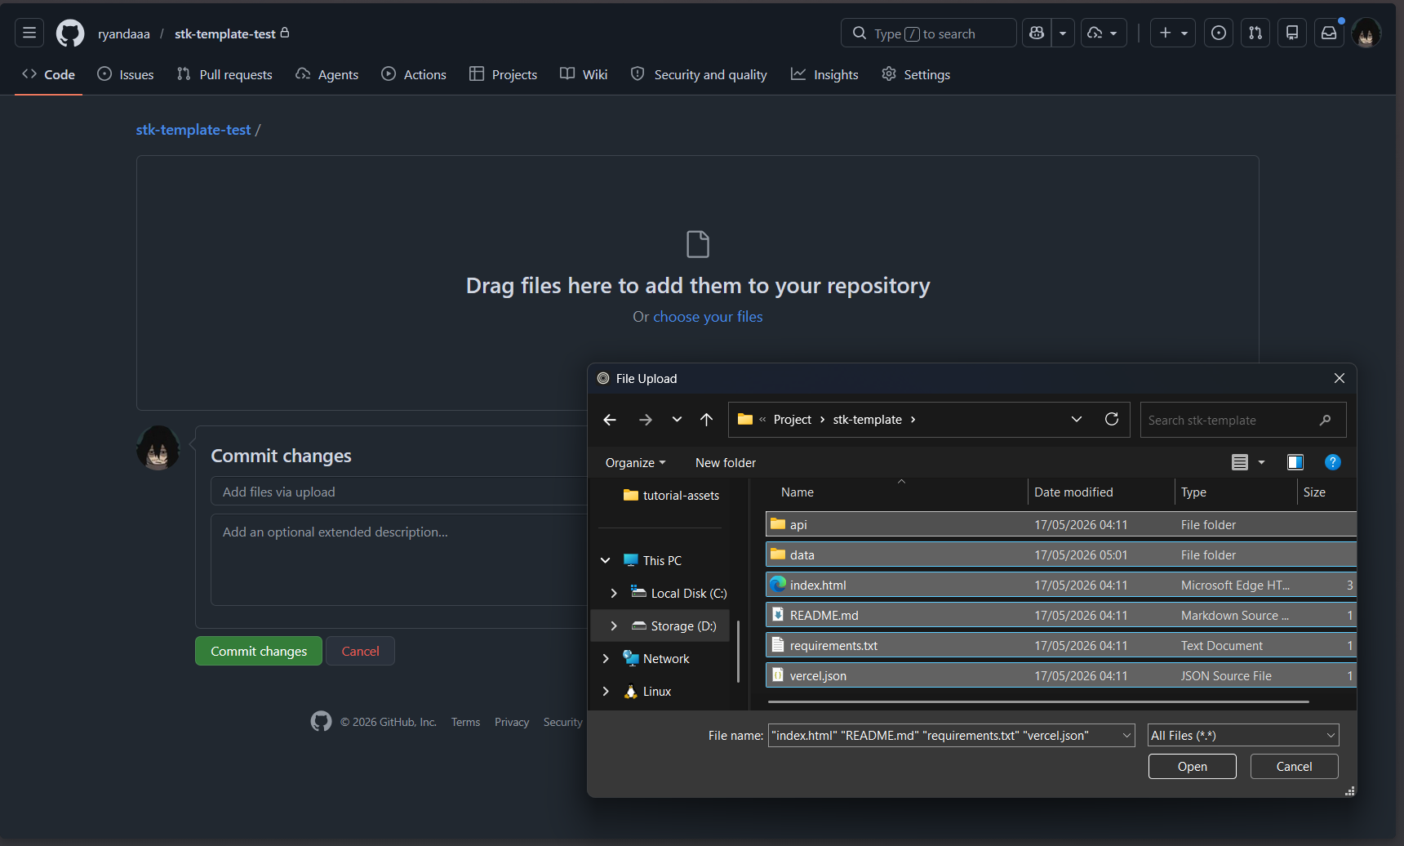Open the notifications inbox
The width and height of the screenshot is (1404, 846).
click(x=1329, y=33)
